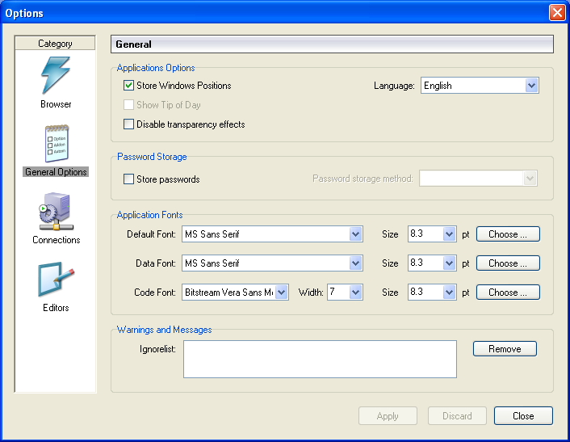Image resolution: width=570 pixels, height=442 pixels.
Task: Close the Options dialog with the red X
Action: 556,13
